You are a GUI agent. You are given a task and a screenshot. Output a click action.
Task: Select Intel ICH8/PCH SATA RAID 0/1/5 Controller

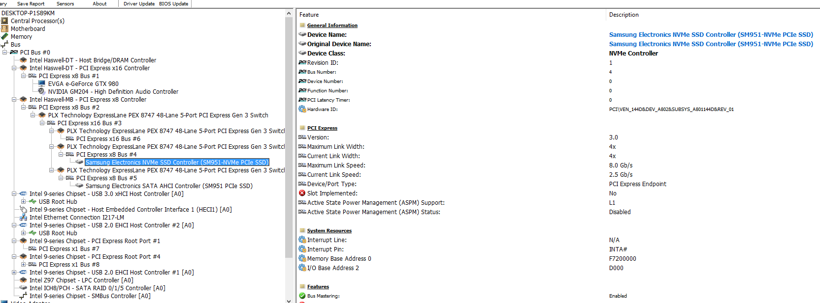[x=97, y=288]
